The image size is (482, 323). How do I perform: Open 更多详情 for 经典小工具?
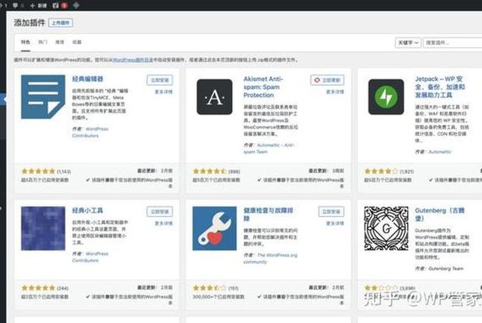pyautogui.click(x=164, y=223)
